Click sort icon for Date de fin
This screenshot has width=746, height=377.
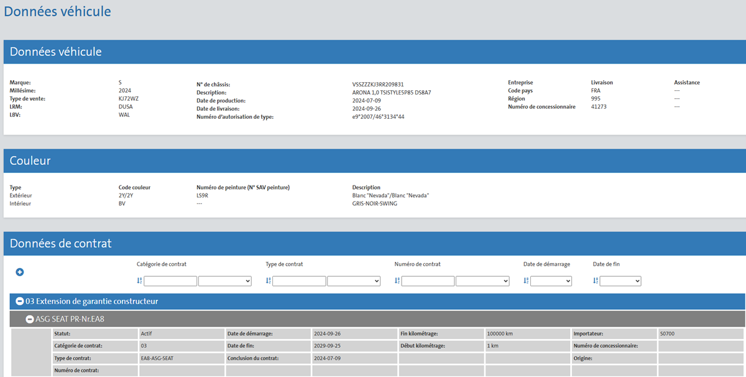pos(596,281)
